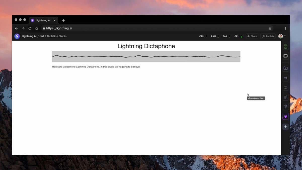Open the deployment rocket icon in the sidebar
This screenshot has width=302, height=170.
[x=285, y=97]
